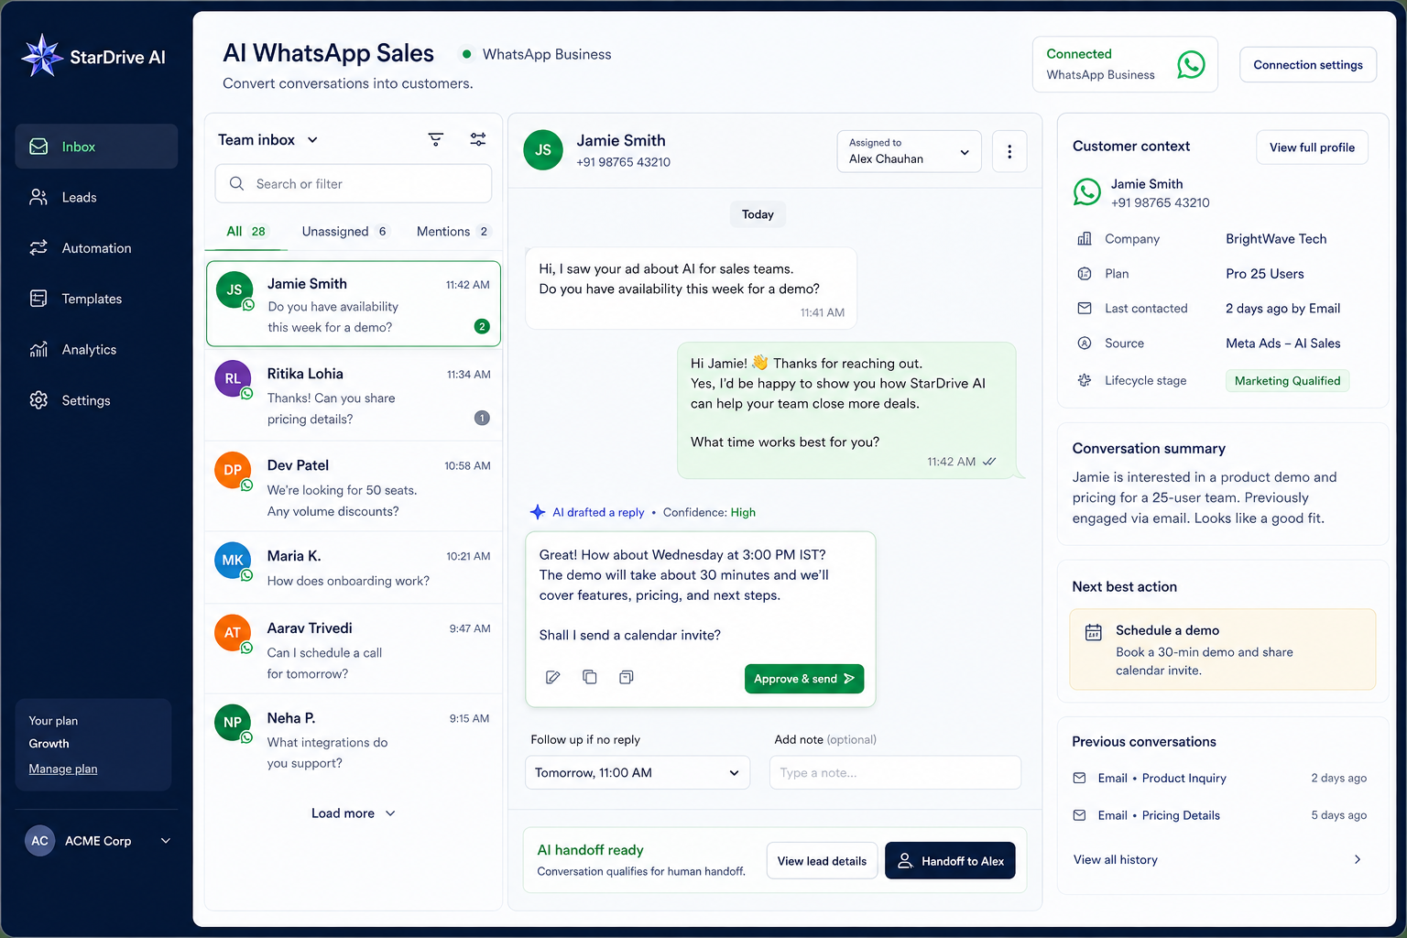Open Jamie Smith conversation in list
The height and width of the screenshot is (938, 1407).
354,304
